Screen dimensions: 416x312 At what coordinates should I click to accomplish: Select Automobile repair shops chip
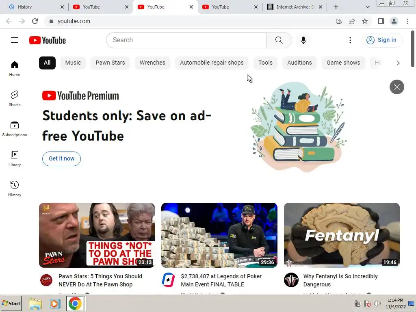pos(212,63)
